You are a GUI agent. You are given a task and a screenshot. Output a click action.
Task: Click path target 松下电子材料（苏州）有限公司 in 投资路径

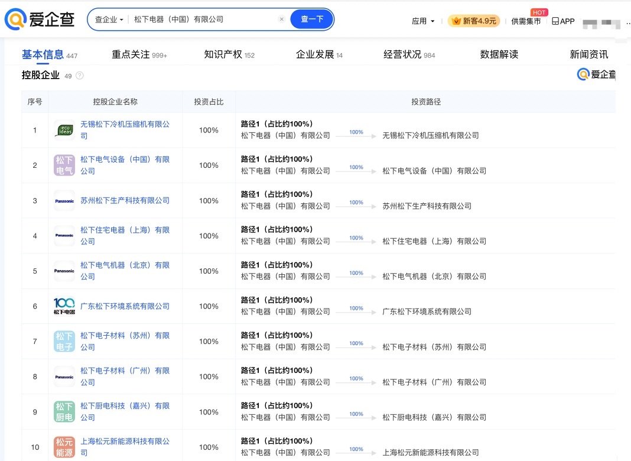[434, 347]
